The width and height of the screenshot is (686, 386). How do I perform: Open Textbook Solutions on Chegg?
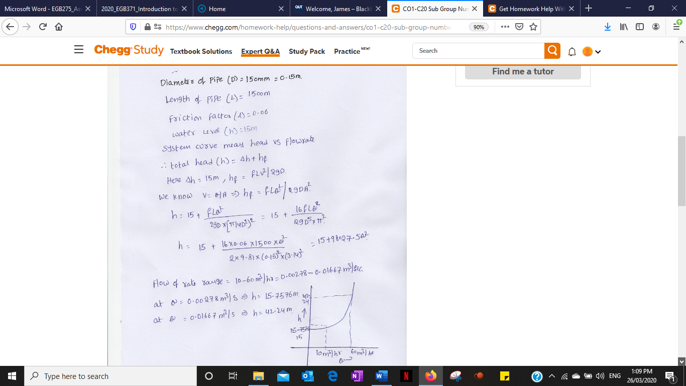tap(201, 51)
